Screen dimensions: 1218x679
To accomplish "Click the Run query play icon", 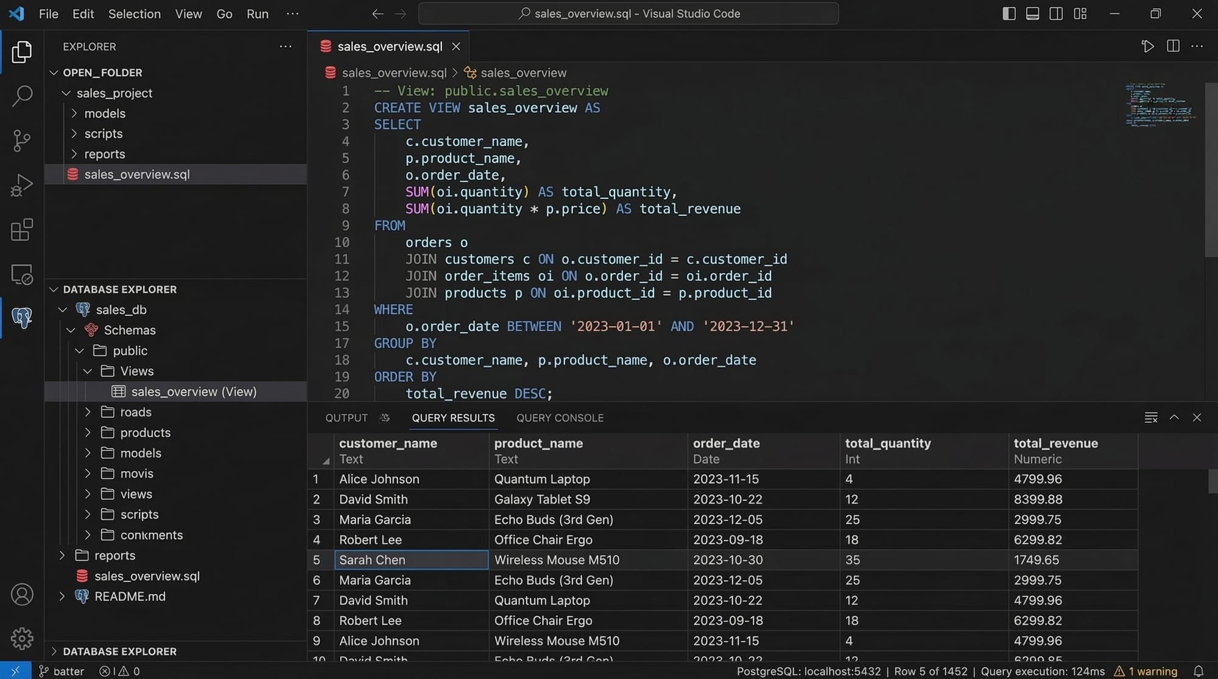I will tap(1147, 46).
